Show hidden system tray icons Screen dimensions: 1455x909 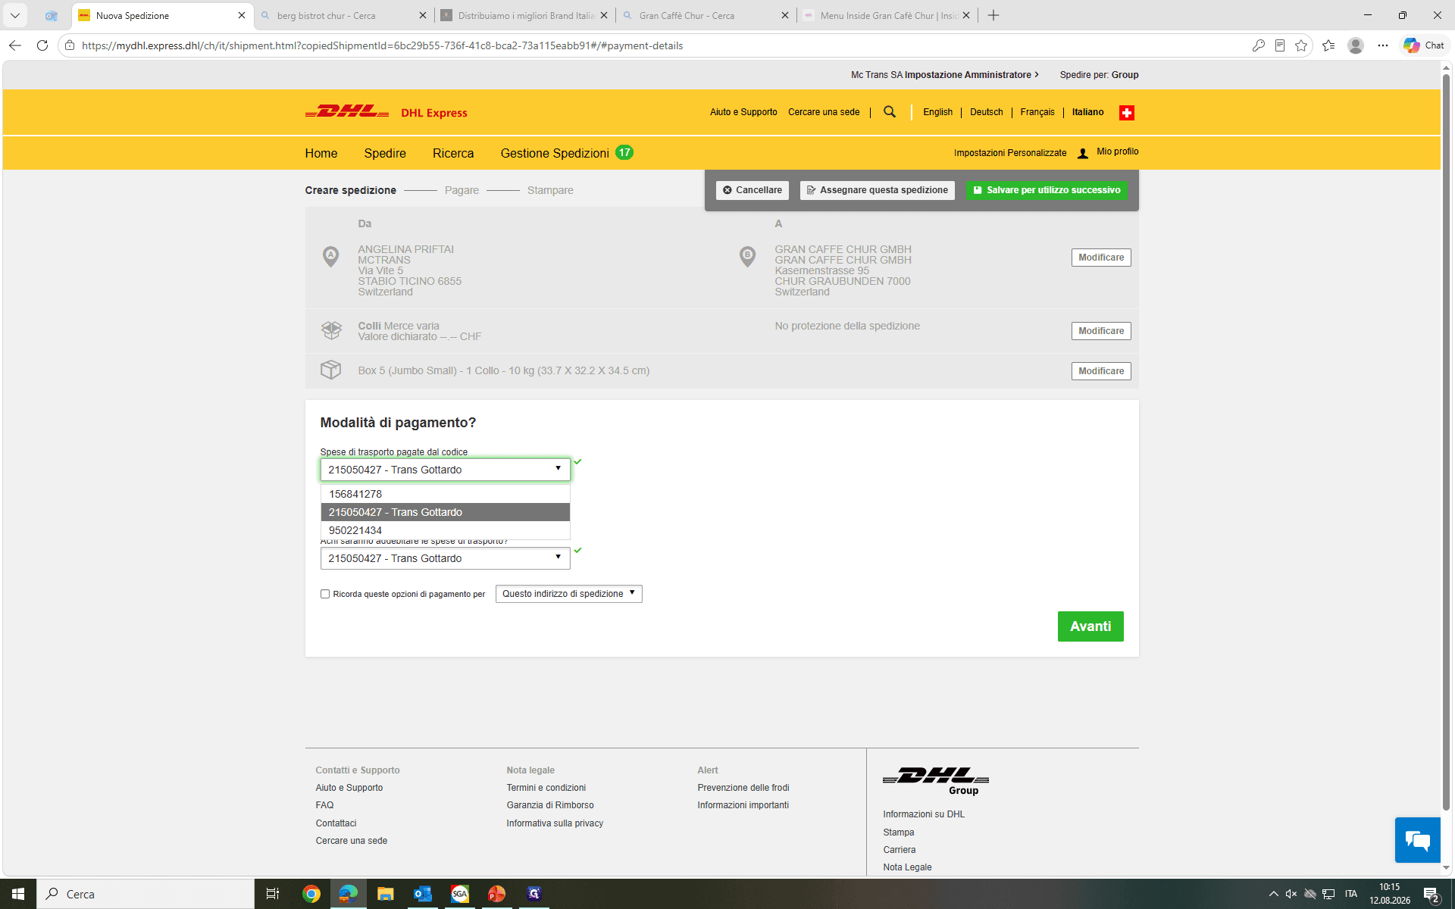[1273, 894]
